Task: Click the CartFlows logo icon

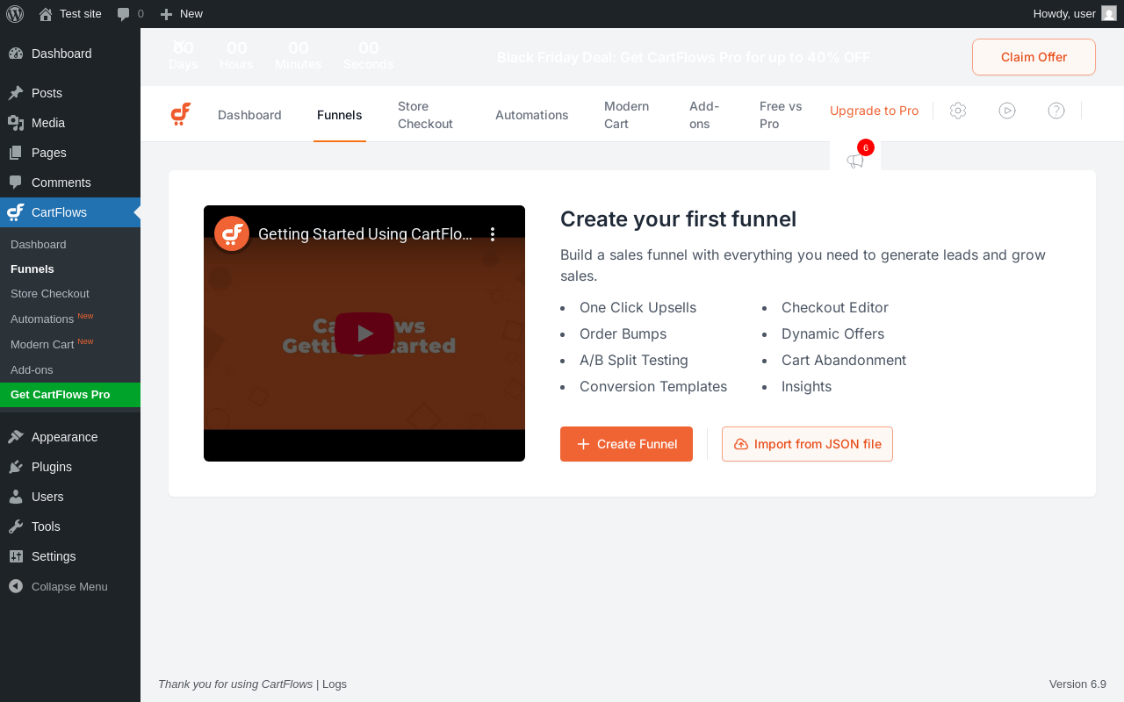Action: [x=181, y=114]
